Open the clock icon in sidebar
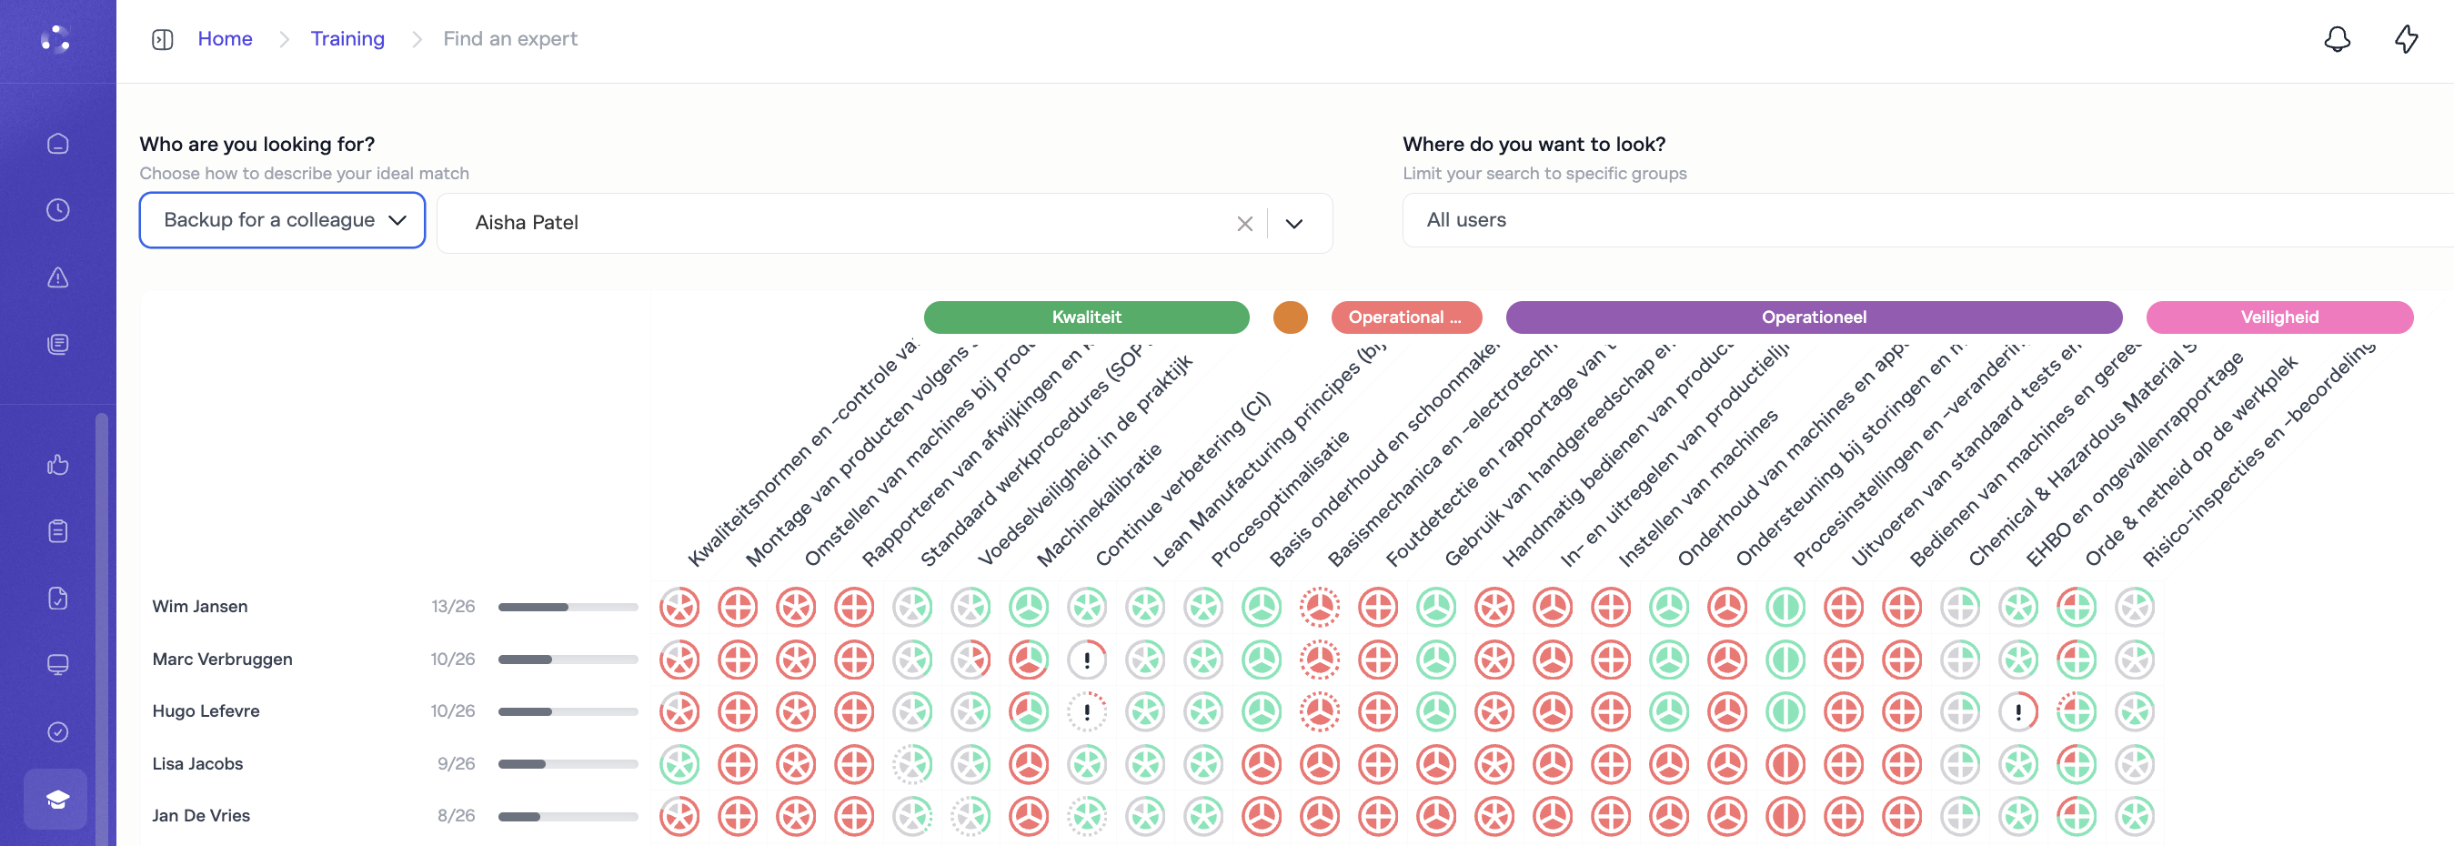The image size is (2454, 846). tap(58, 209)
